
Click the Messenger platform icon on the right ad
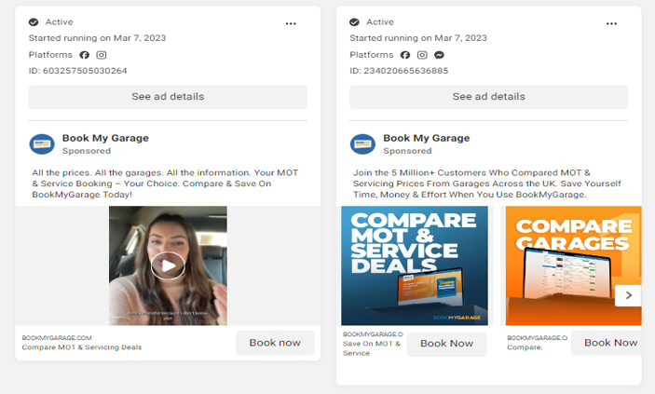point(439,55)
